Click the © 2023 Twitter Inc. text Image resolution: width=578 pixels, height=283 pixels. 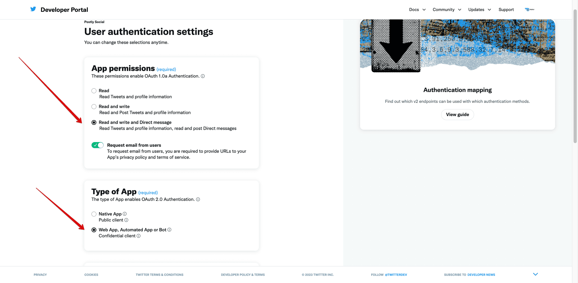point(318,275)
